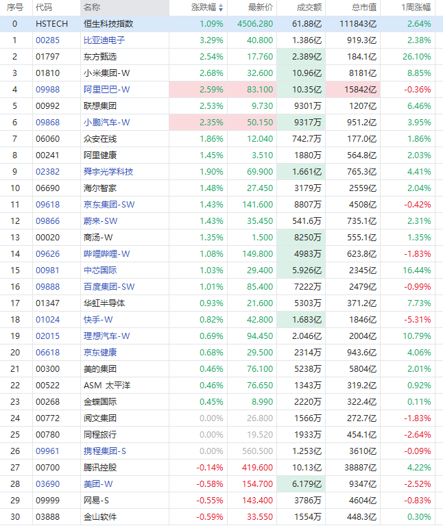Image resolution: width=443 pixels, height=528 pixels.
Task: Sort by the 总市值 column header
Action: 364,8
